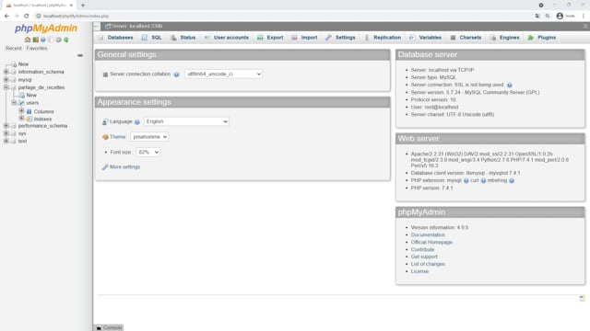Collapse the partage_de_recettes database node
Viewport: 590px width, 331px height.
(6, 87)
